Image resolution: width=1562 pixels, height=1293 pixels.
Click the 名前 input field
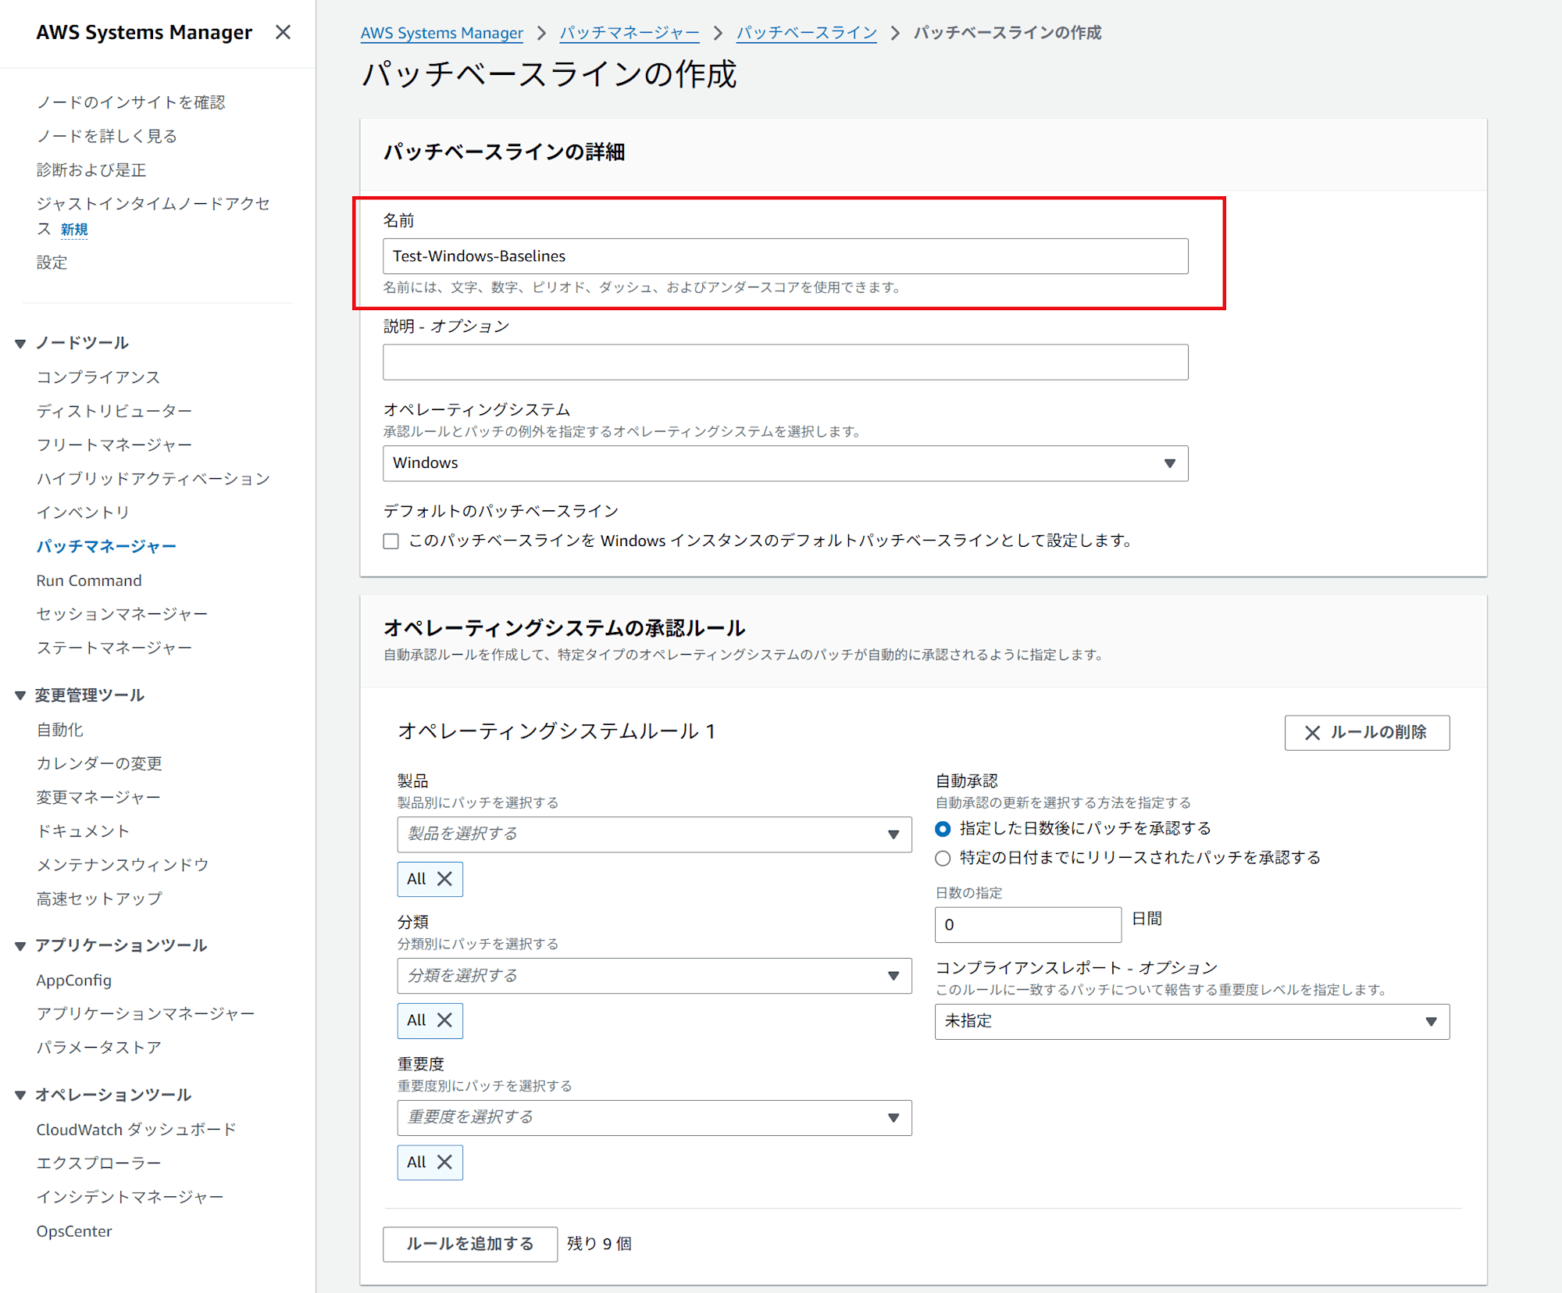[x=785, y=256]
